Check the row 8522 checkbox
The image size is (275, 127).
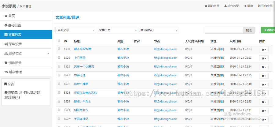coord(59,118)
